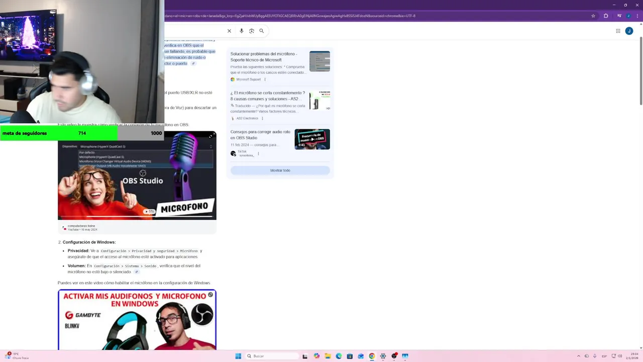Open options for TikTok result
The height and width of the screenshot is (362, 643).
tap(258, 153)
